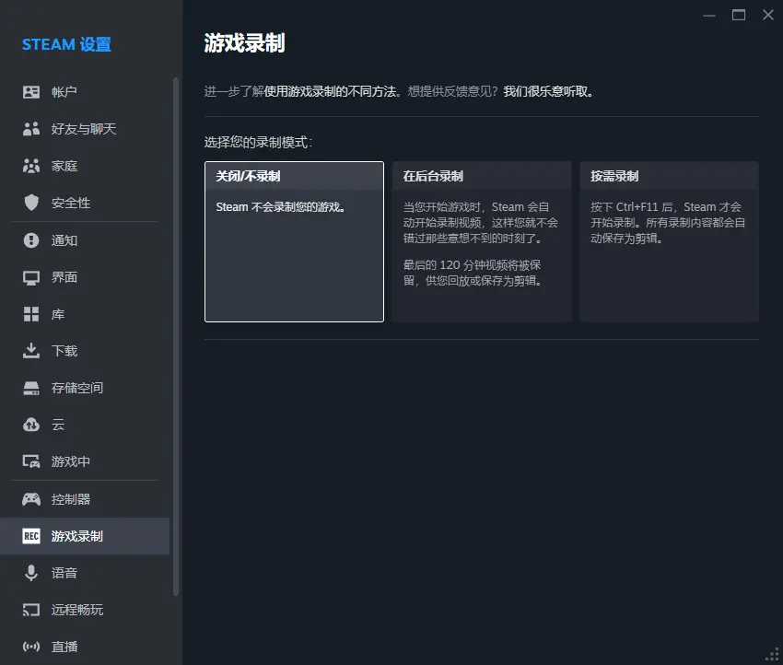
Task: Open 语音 settings
Action: click(x=85, y=573)
